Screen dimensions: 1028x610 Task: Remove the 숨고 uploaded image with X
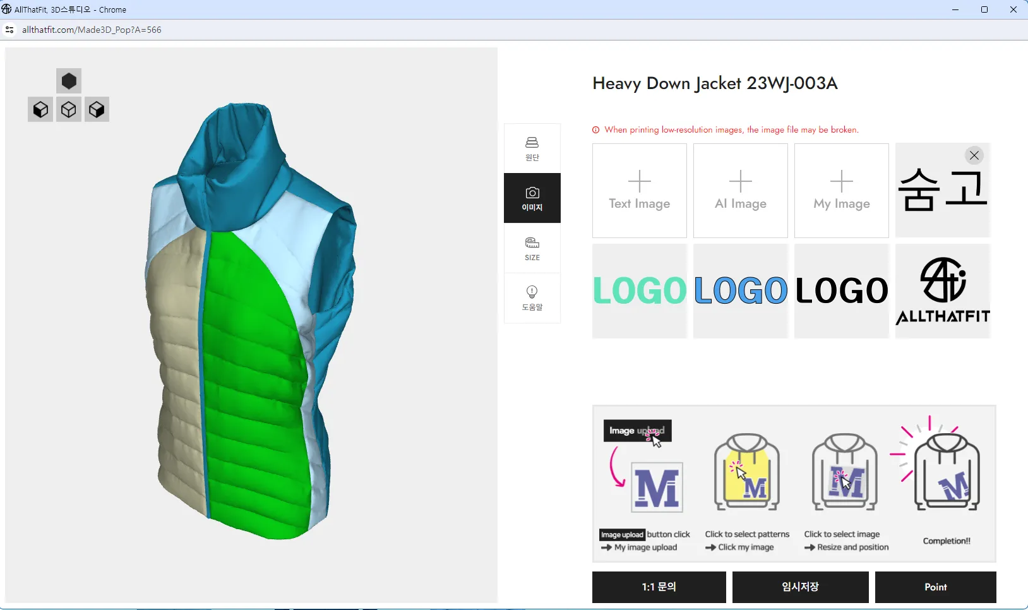[974, 155]
